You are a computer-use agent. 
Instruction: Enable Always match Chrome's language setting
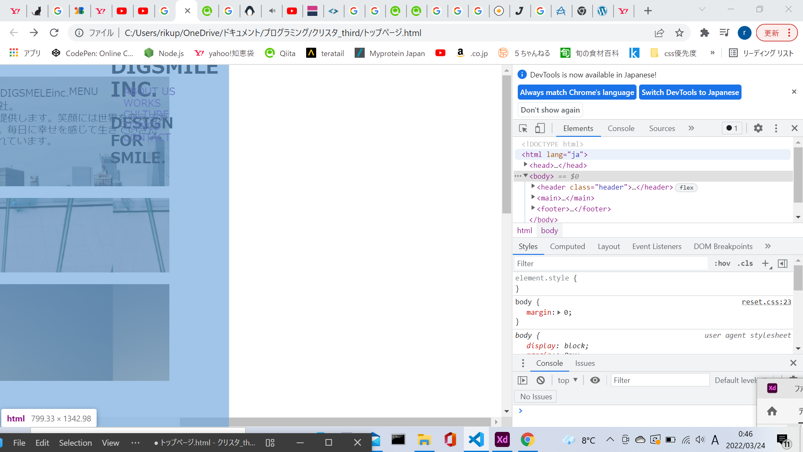(578, 92)
